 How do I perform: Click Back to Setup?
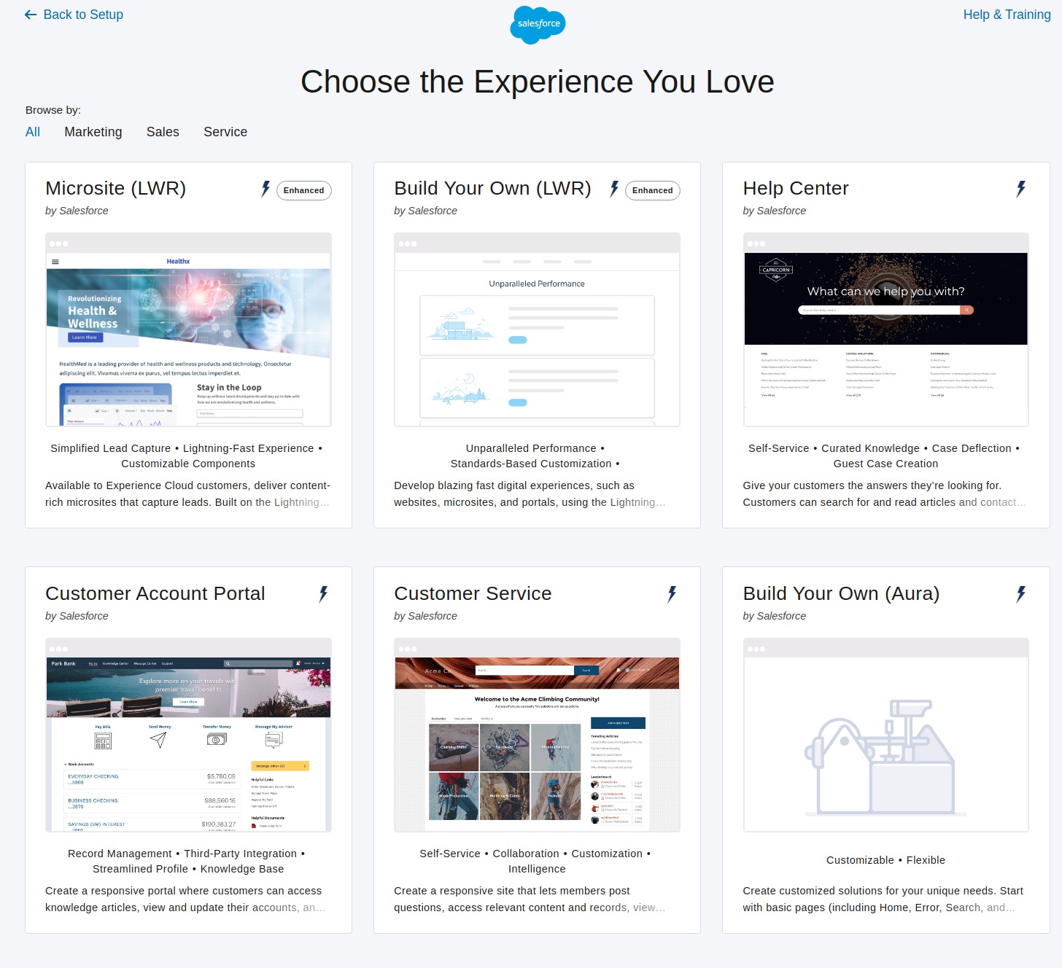(x=82, y=14)
